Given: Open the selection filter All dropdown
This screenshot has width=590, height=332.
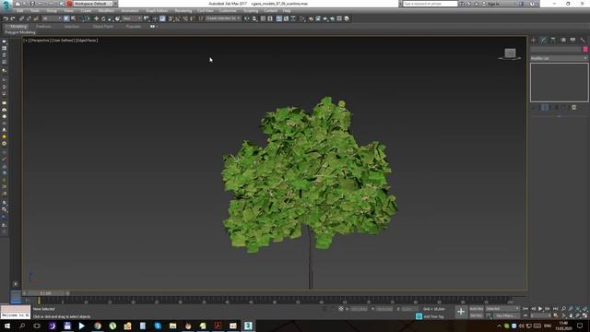Looking at the screenshot, I should [x=52, y=18].
